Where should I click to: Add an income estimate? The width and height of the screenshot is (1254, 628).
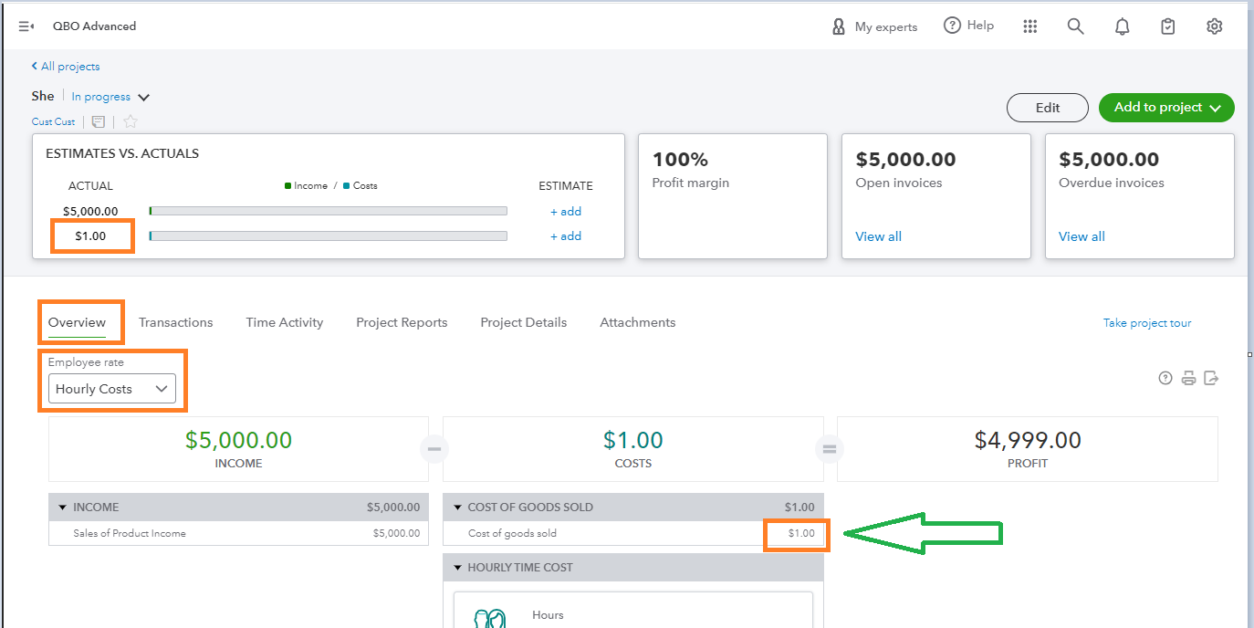565,212
